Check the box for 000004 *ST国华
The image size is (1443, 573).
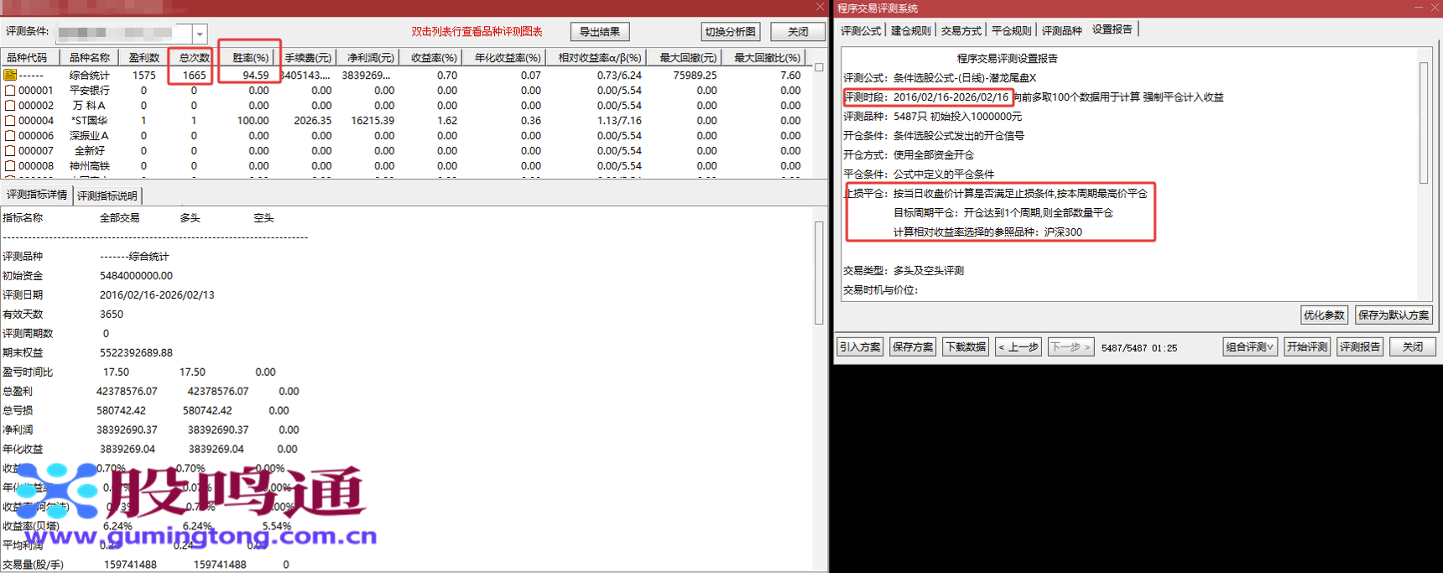[10, 121]
